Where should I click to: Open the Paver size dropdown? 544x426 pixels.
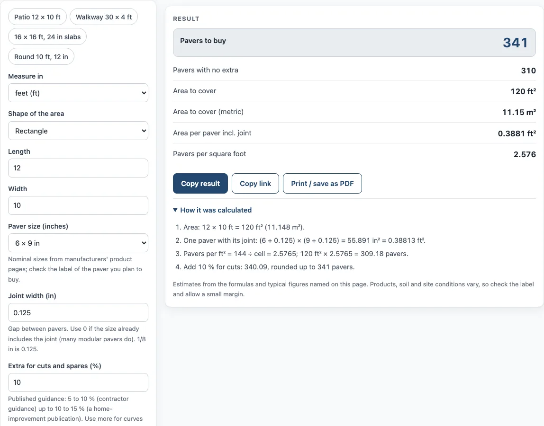click(x=78, y=243)
